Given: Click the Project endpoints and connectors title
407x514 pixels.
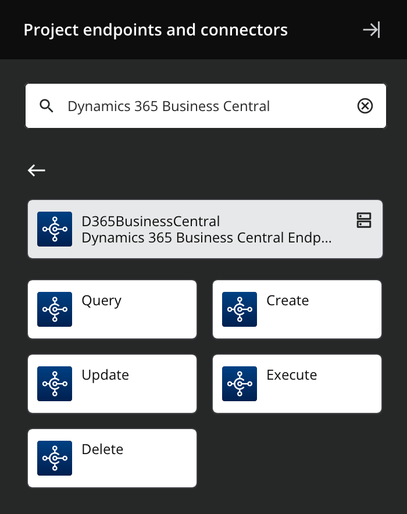Looking at the screenshot, I should pos(155,30).
